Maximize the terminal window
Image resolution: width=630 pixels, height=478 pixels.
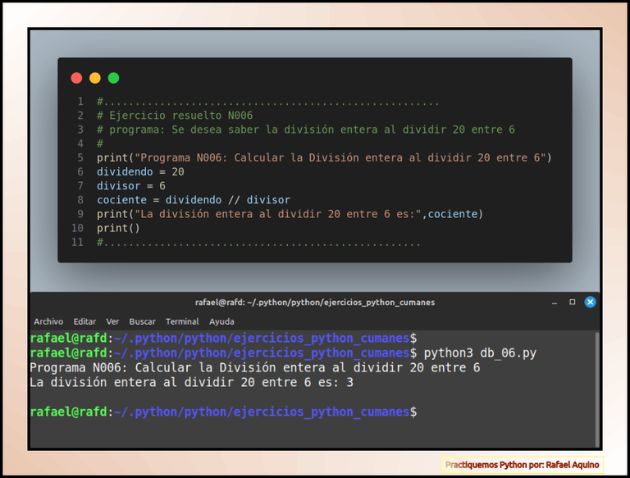click(572, 302)
